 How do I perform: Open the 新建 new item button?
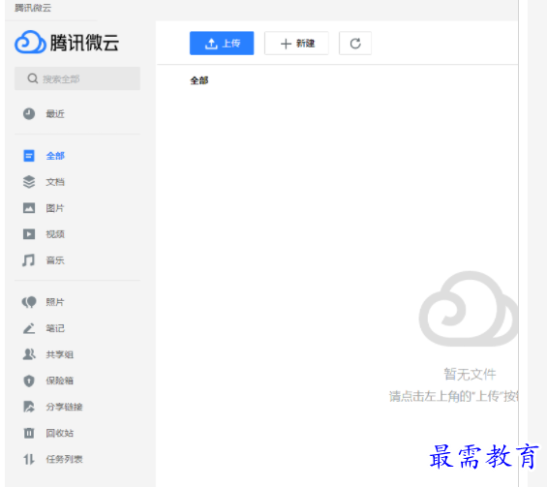tap(296, 44)
